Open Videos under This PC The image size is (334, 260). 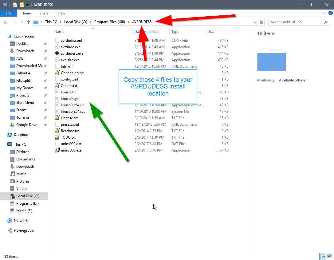tap(22, 189)
